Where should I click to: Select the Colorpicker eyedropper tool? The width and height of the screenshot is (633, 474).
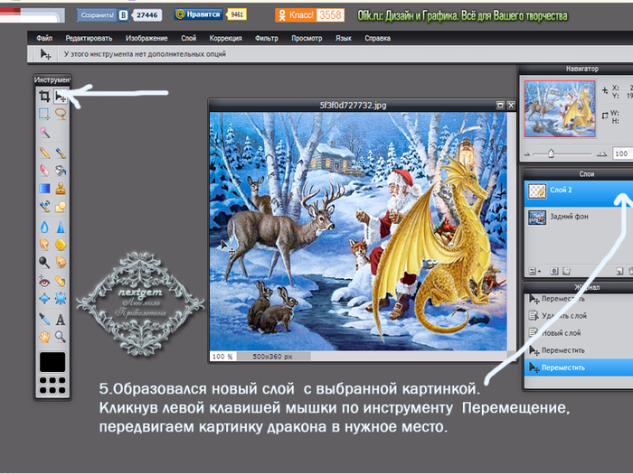44,320
